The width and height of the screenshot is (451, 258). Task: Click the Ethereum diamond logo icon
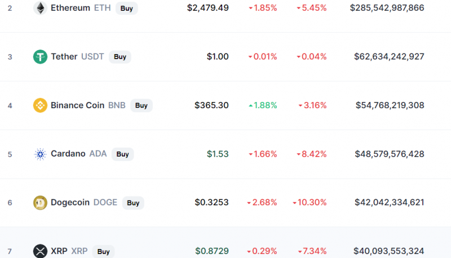[x=40, y=8]
